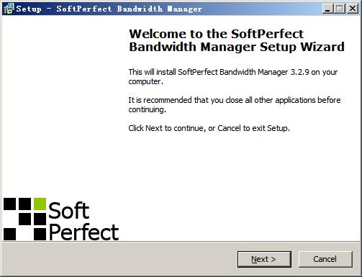Click the word Soft in the logo

click(69, 211)
